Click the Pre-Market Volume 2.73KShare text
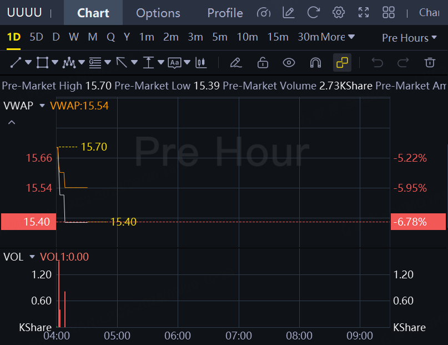The width and height of the screenshot is (448, 345). coord(298,86)
